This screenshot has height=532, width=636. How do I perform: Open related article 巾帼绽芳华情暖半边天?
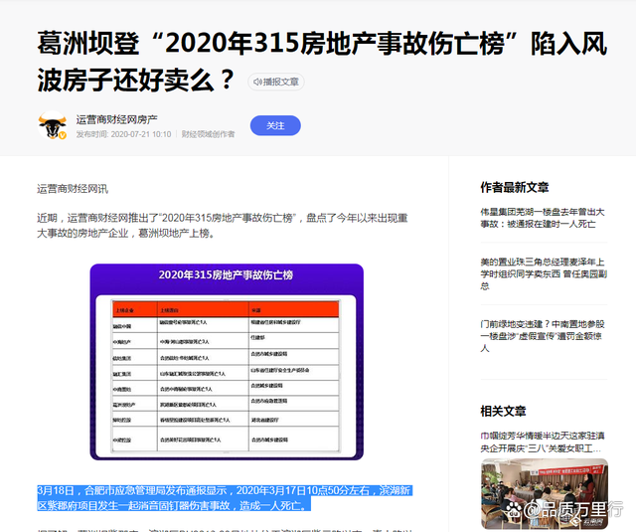[543, 442]
